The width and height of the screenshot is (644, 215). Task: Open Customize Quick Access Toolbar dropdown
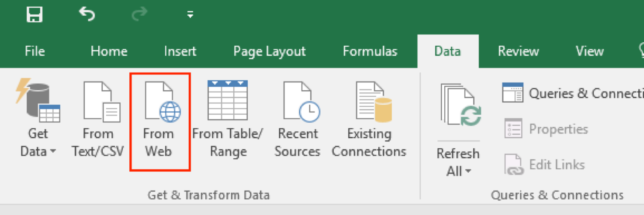tap(190, 15)
